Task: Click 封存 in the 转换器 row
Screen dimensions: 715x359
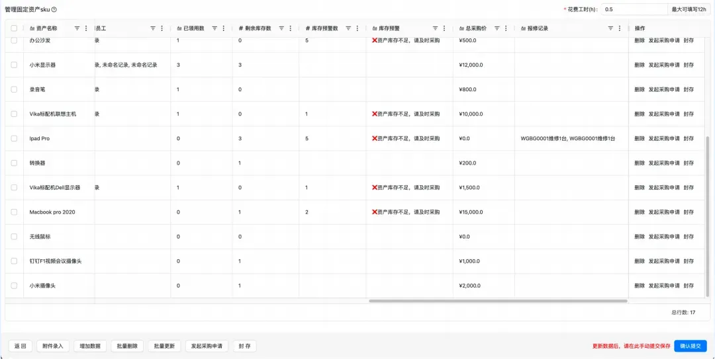Action: coord(689,163)
